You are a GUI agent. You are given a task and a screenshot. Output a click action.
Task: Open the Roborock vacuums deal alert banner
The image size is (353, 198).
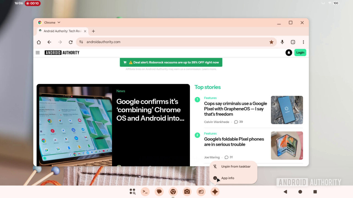171,62
